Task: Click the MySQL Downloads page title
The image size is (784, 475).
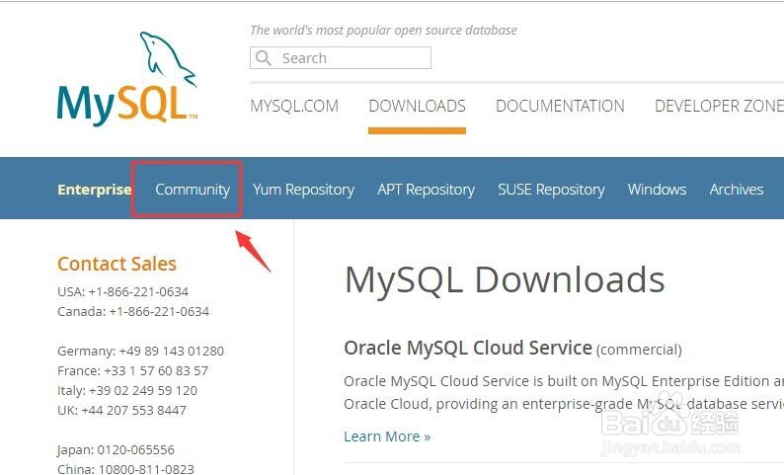Action: coord(505,279)
